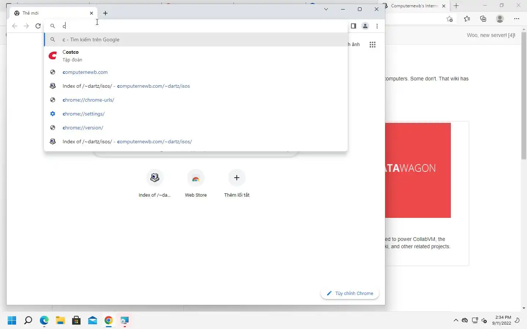527x329 pixels.
Task: Open File Explorer from taskbar
Action: tap(60, 321)
